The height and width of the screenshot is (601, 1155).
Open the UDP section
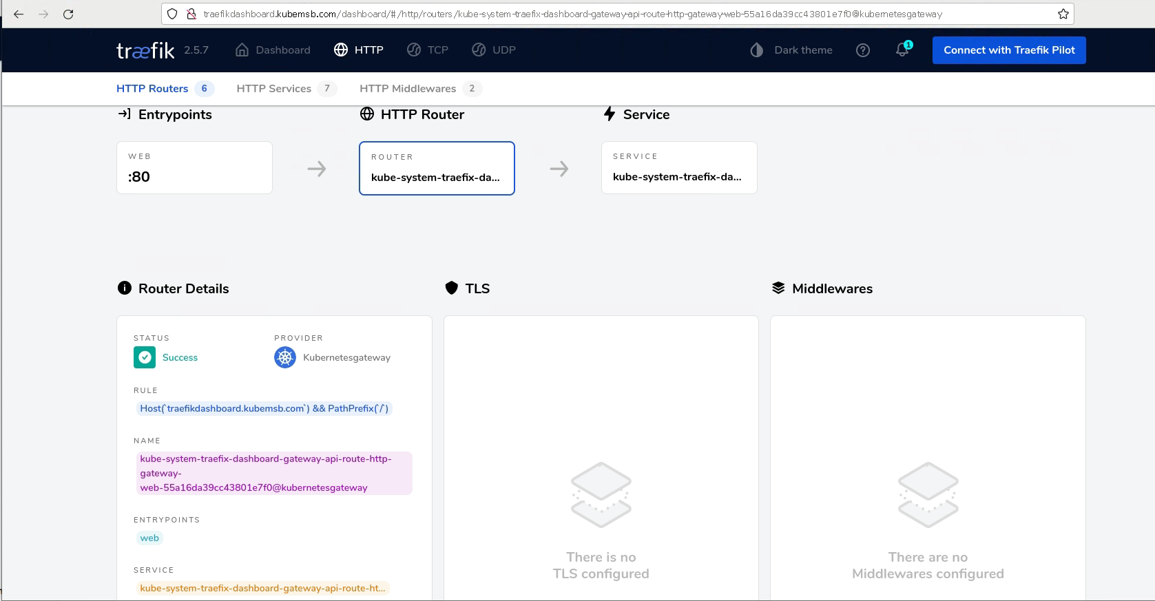point(493,50)
